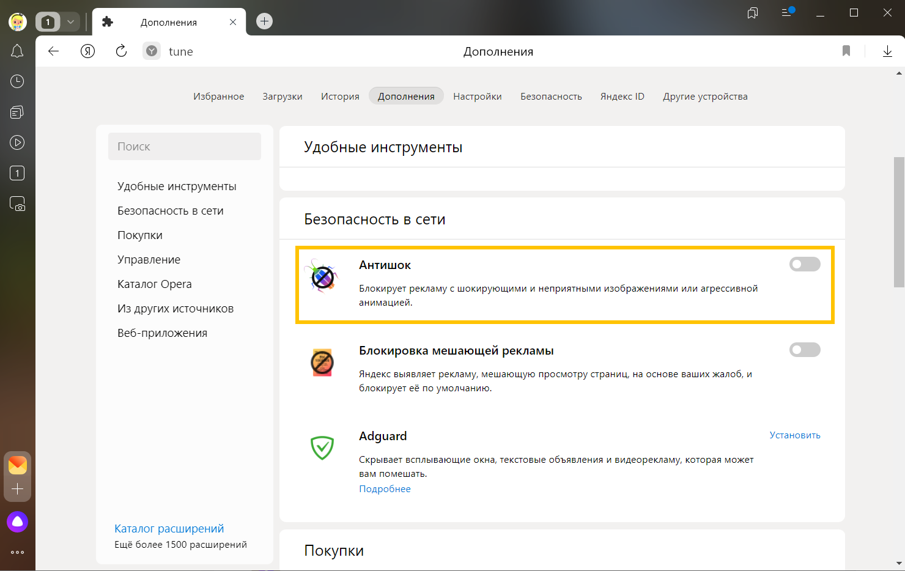
Task: Jump to Удобные инструменты in left menu
Action: tap(177, 186)
